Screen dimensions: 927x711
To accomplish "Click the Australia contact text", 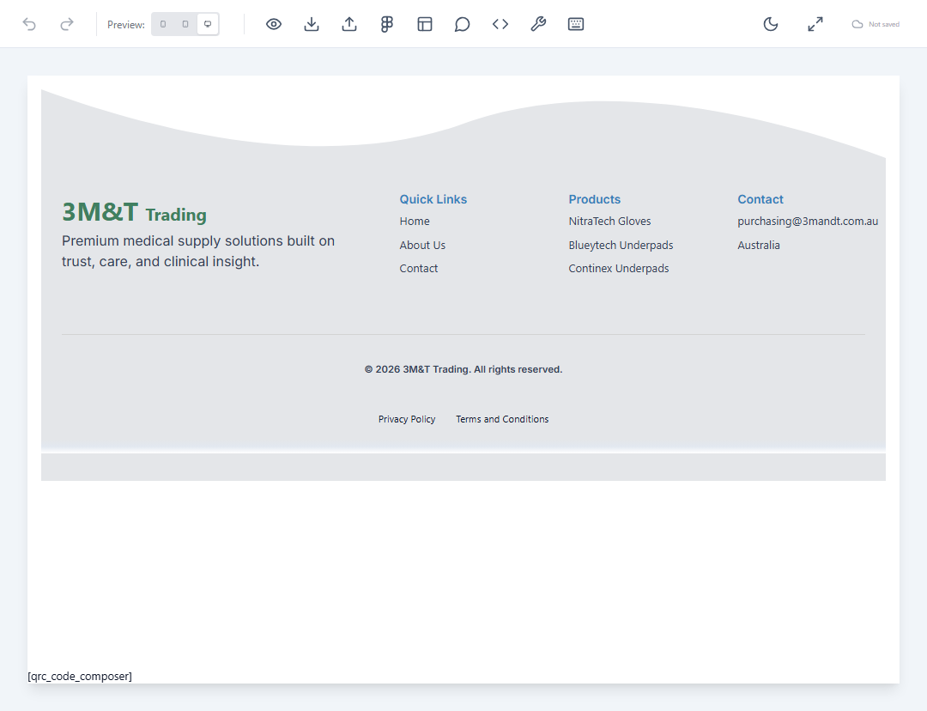I will [759, 245].
